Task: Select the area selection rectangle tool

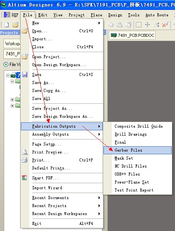Action: 138,25
